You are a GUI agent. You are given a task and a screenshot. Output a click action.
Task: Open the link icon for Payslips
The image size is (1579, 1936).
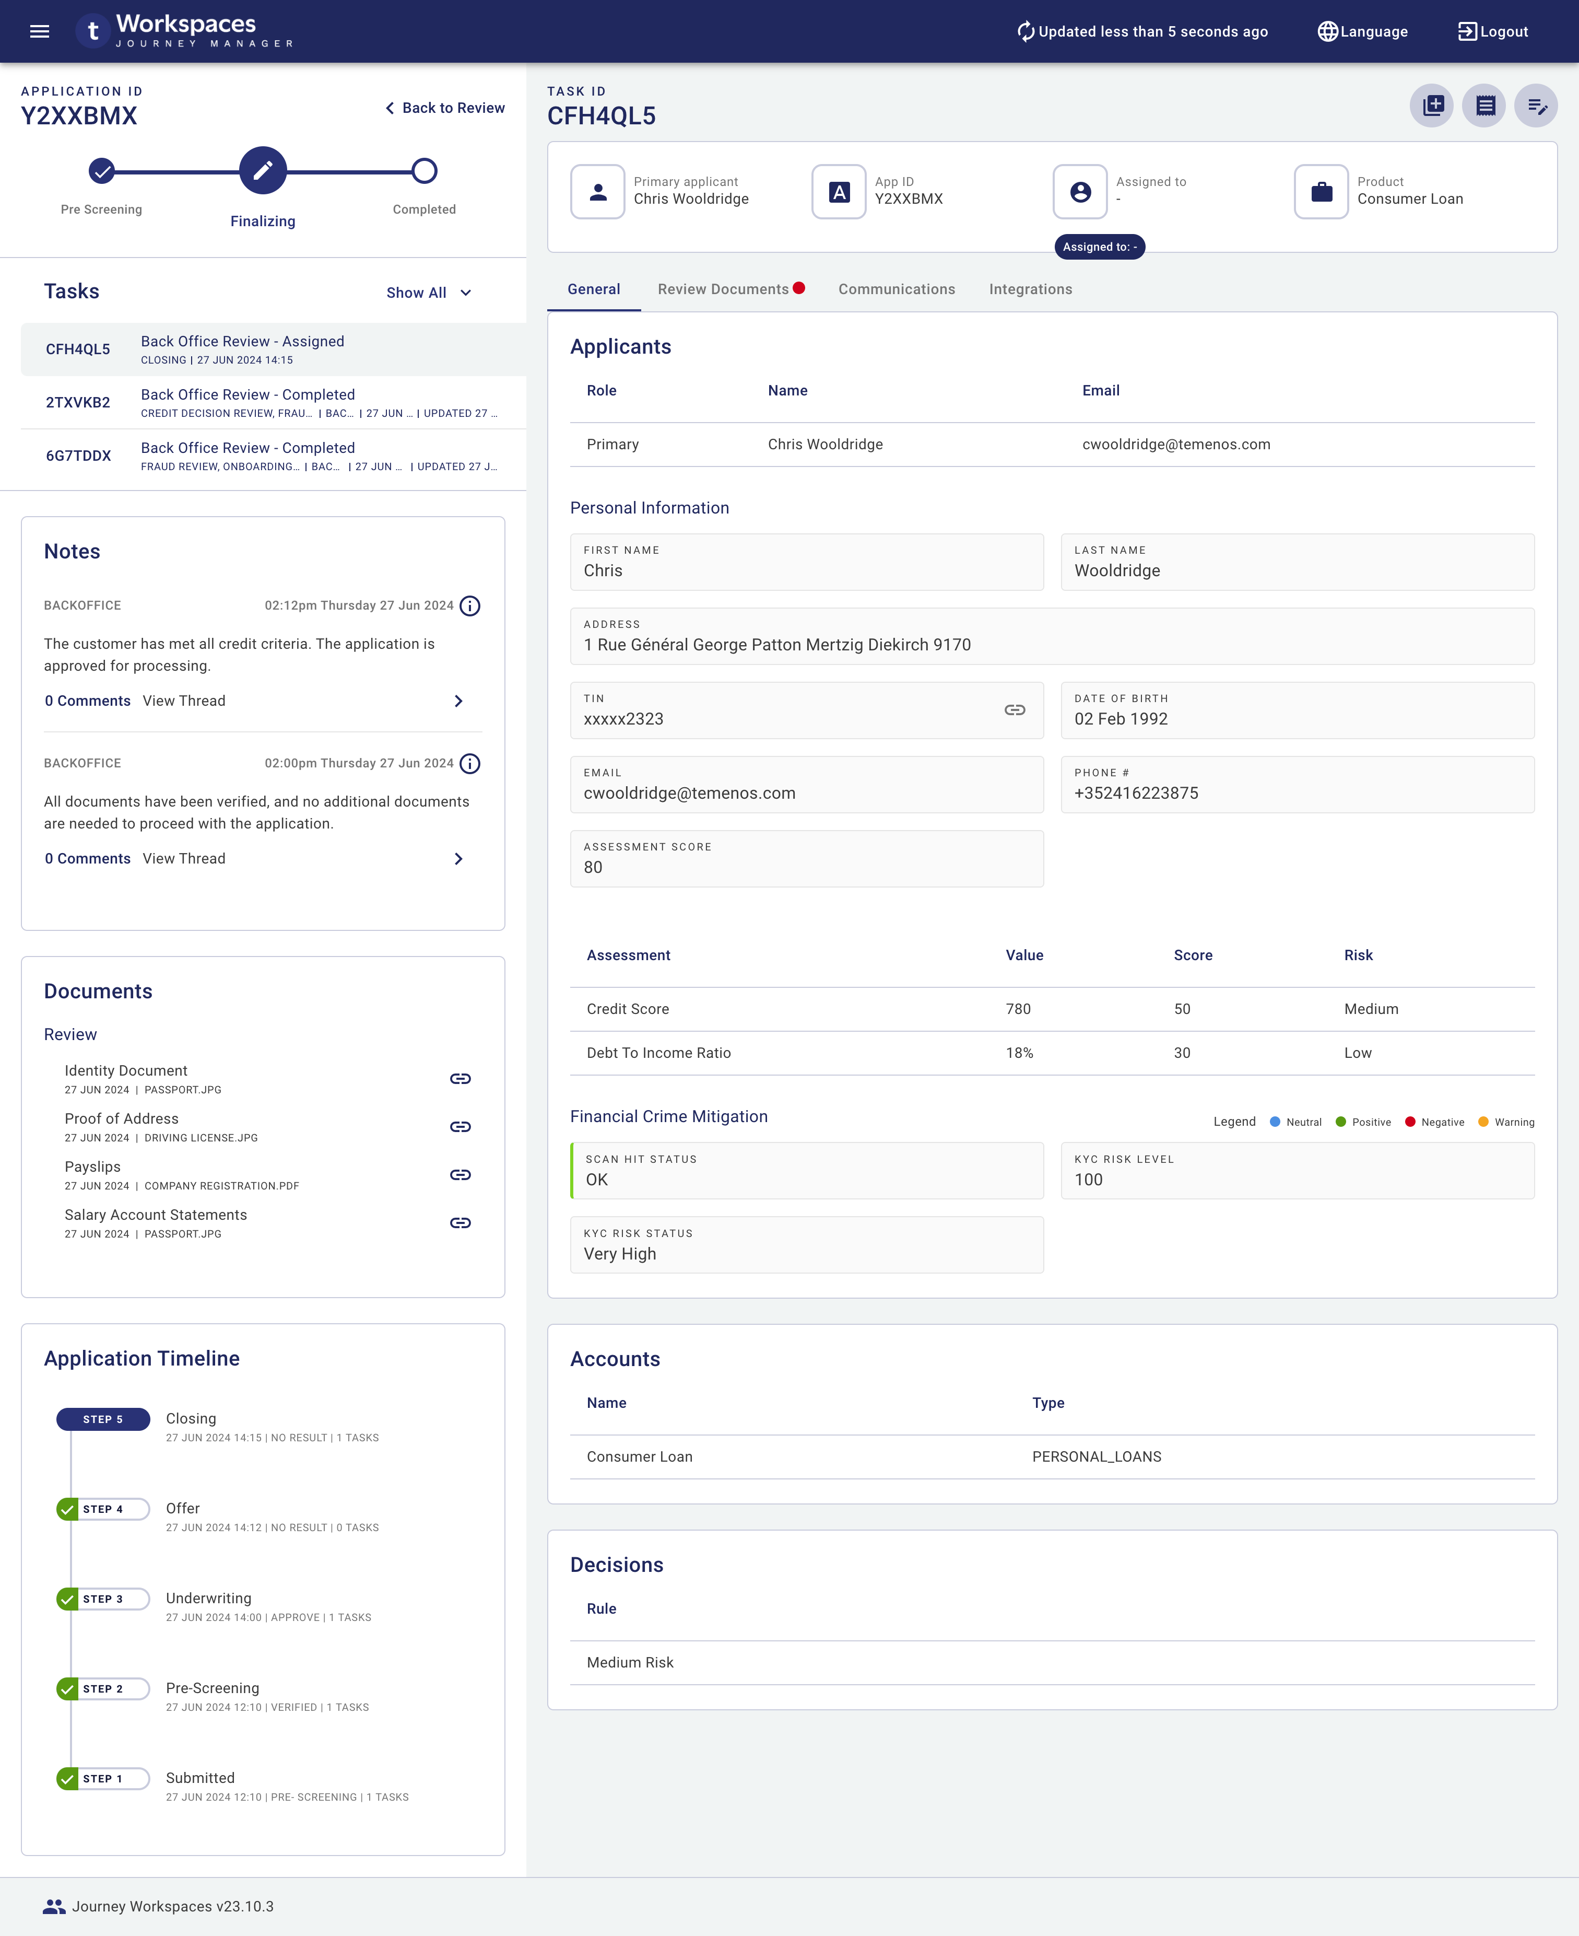tap(460, 1175)
